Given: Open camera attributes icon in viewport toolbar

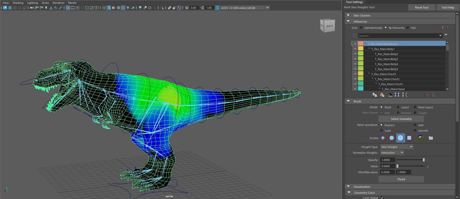Looking at the screenshot, I should tap(41, 8).
